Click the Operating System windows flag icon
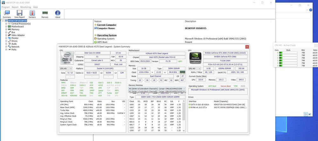This screenshot has height=141, width=318. [x=95, y=39]
